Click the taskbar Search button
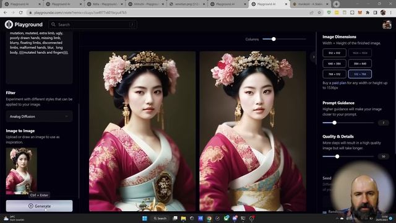This screenshot has width=396, height=223. 160,218
